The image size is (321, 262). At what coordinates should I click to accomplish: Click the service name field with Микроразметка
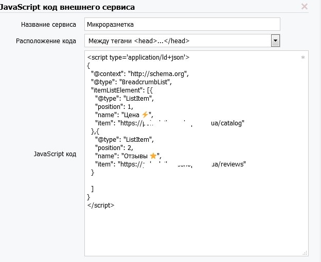click(182, 25)
